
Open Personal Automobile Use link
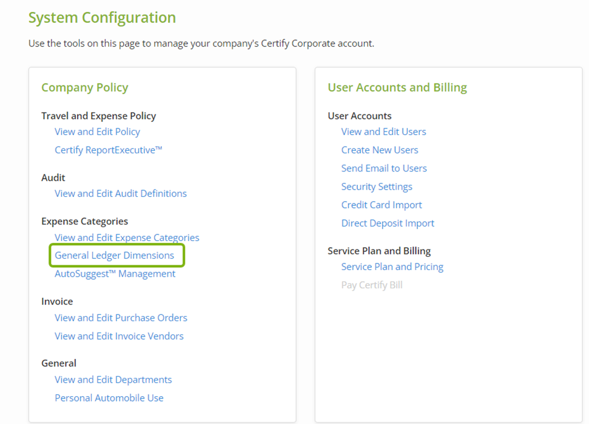pyautogui.click(x=109, y=398)
